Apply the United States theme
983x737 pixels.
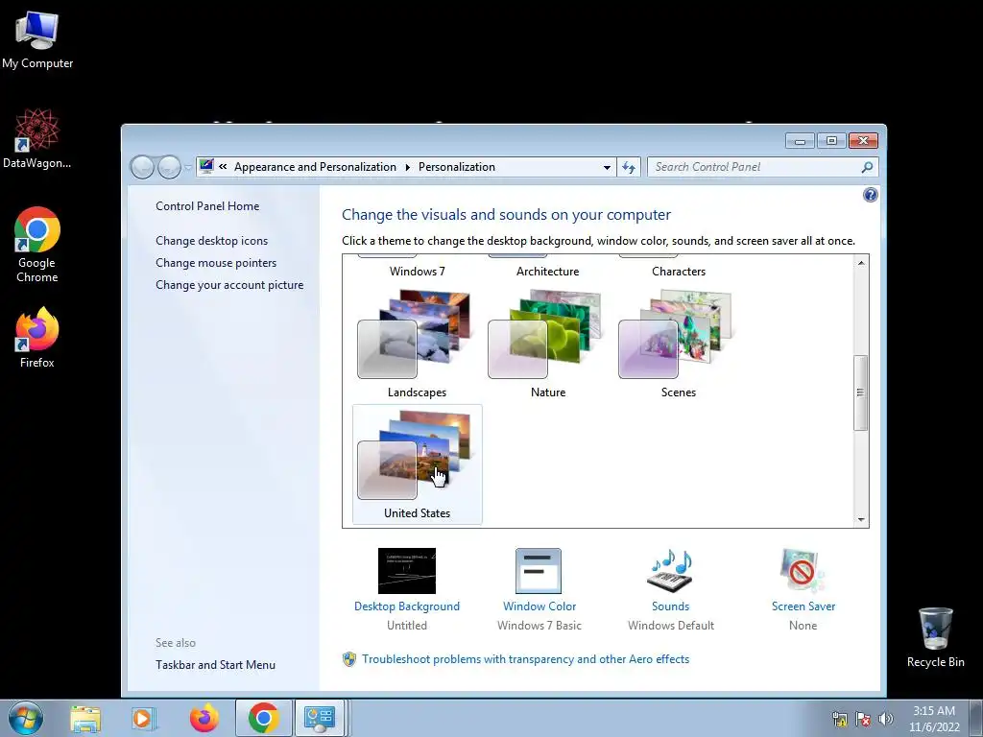point(417,464)
